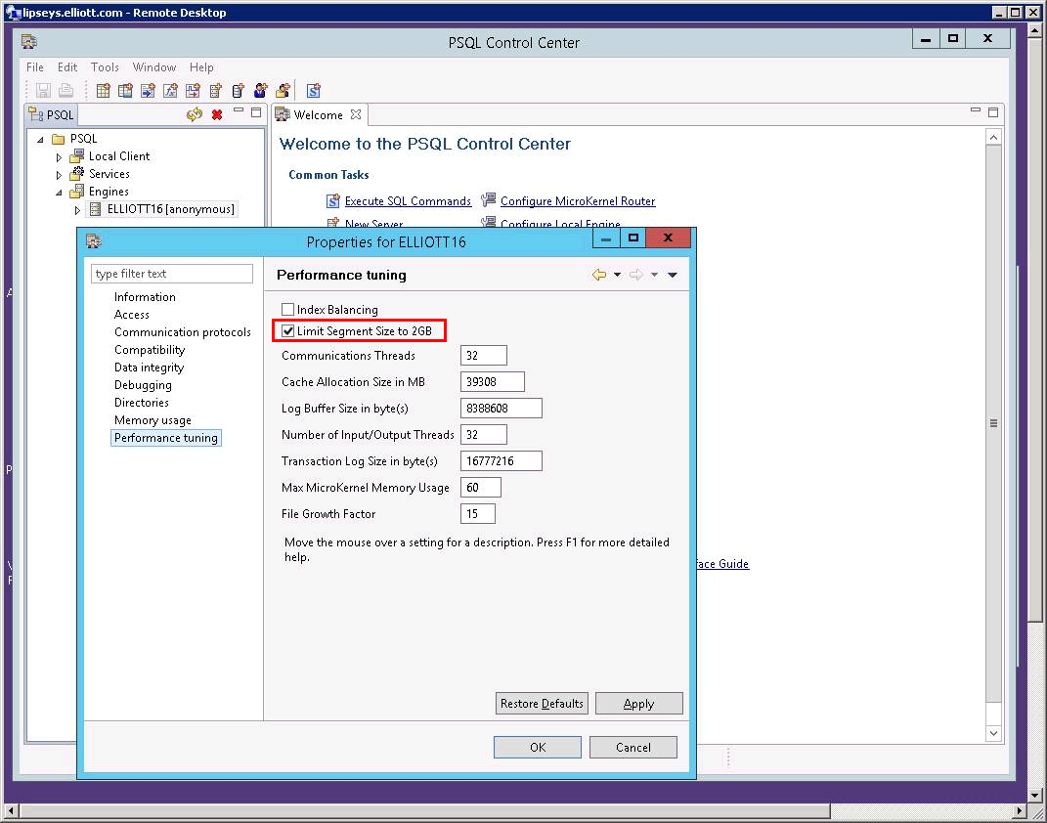
Task: Click the PSQL Control Center title bar icon
Action: pyautogui.click(x=28, y=42)
